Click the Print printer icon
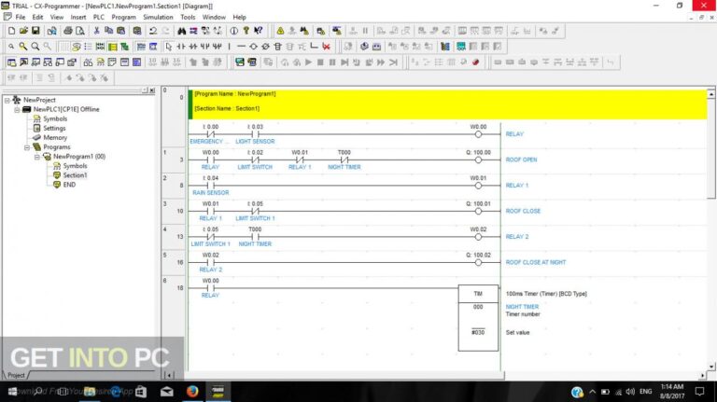The height and width of the screenshot is (402, 717). tap(67, 31)
